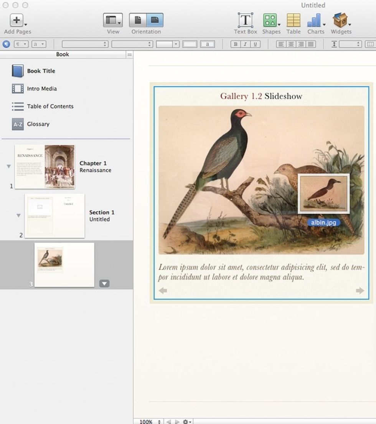
Task: Open page 3 action dropdown arrow
Action: [x=104, y=283]
